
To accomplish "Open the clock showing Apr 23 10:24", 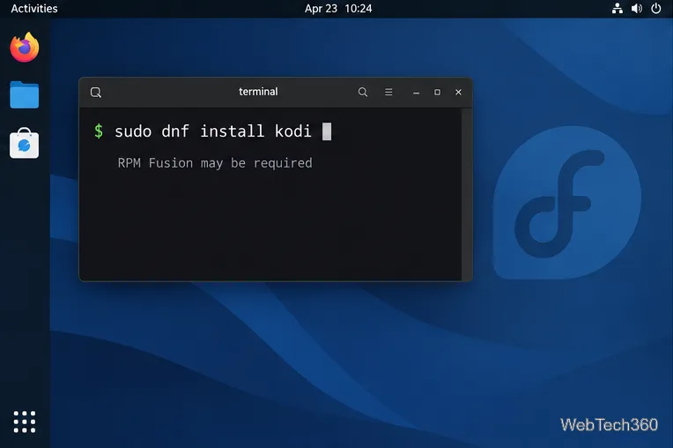I will click(338, 9).
